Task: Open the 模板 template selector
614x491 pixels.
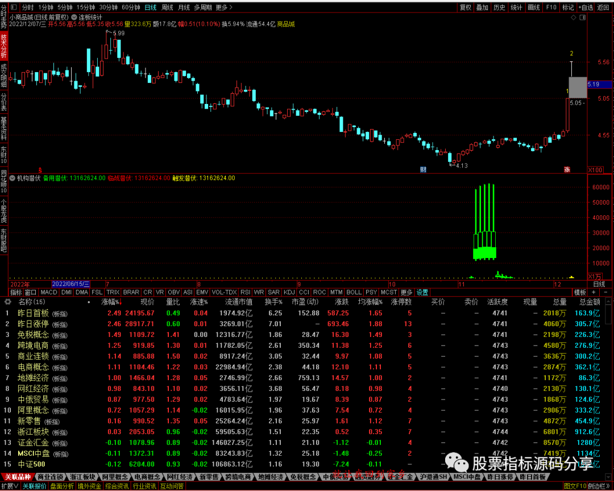Action: tap(580, 293)
